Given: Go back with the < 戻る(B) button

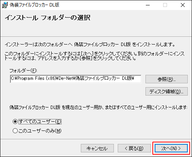Looking at the screenshot, I should [134, 148].
